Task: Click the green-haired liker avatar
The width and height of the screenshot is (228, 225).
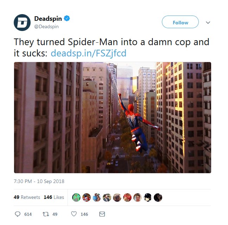Action: 76,197
